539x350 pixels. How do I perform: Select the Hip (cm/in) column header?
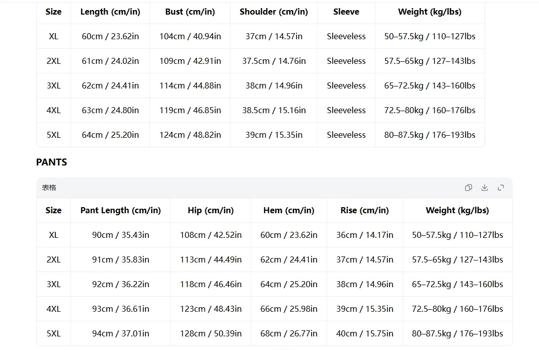point(211,210)
